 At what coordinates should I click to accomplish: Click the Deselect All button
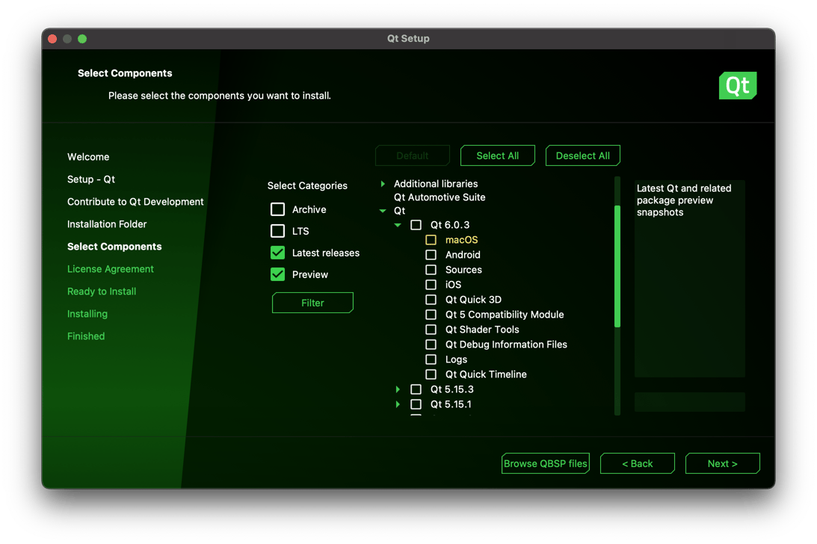pos(582,155)
